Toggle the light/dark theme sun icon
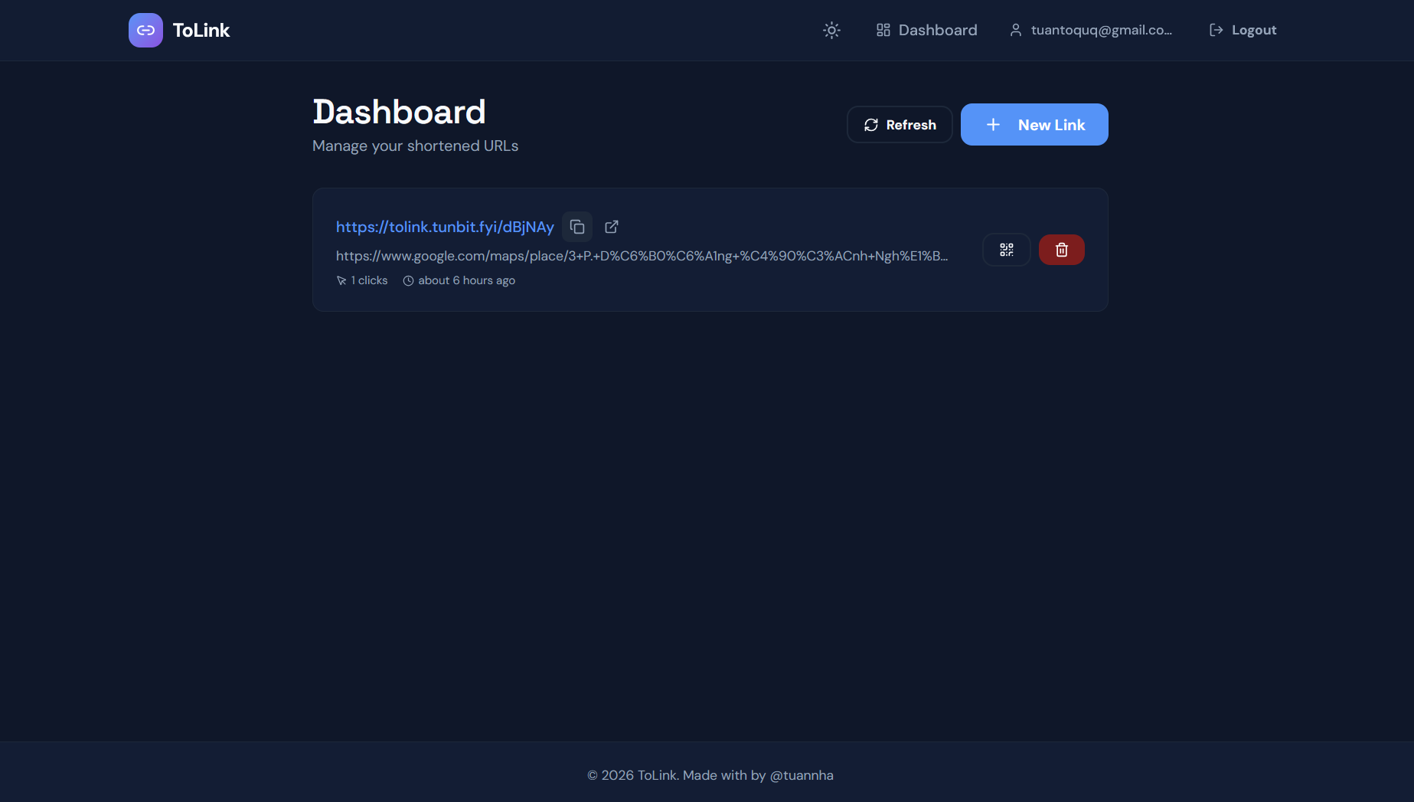This screenshot has height=802, width=1414. [831, 30]
